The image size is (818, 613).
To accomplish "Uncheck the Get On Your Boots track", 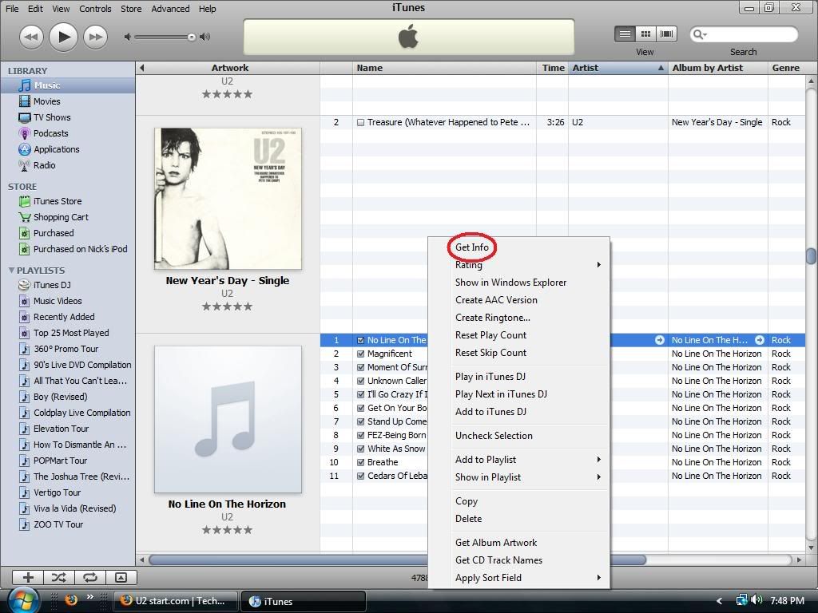I will point(360,408).
